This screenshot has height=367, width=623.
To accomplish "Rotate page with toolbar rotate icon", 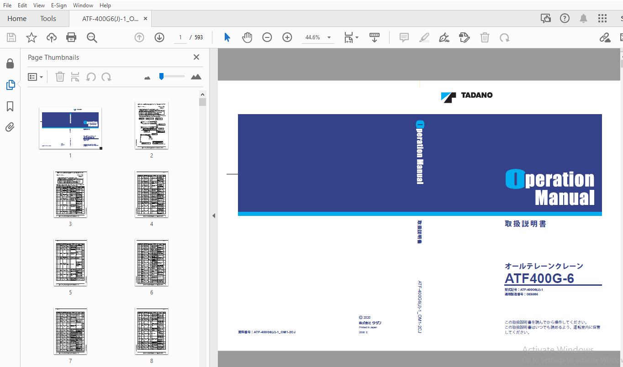I will coord(504,37).
